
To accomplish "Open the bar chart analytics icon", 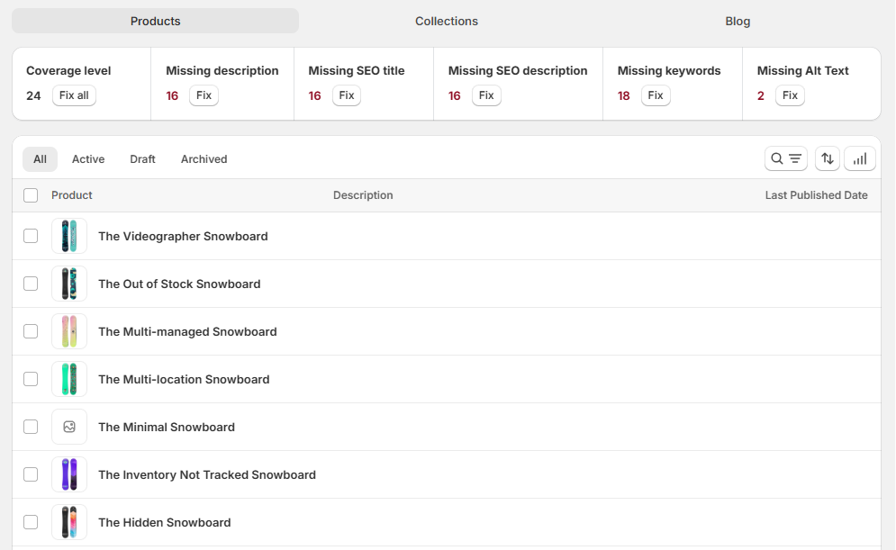I will coord(859,158).
